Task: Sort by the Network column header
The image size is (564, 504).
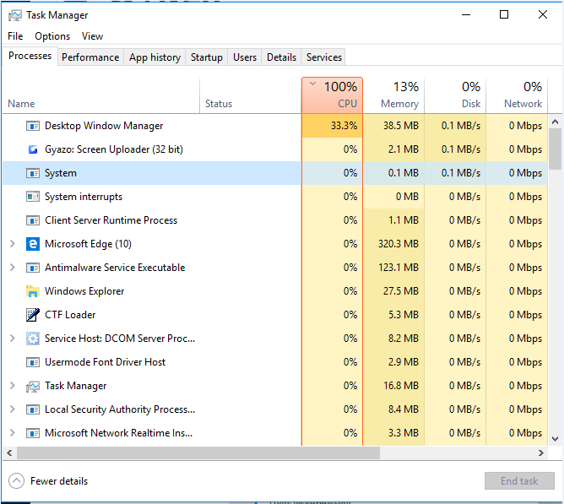Action: [x=517, y=95]
